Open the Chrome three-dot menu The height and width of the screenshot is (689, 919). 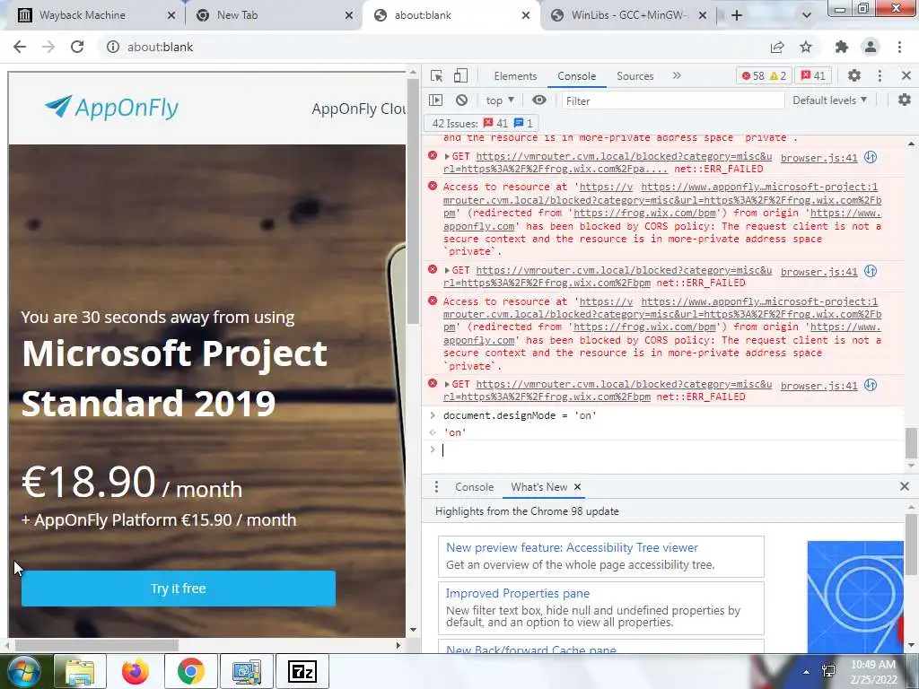pyautogui.click(x=899, y=47)
